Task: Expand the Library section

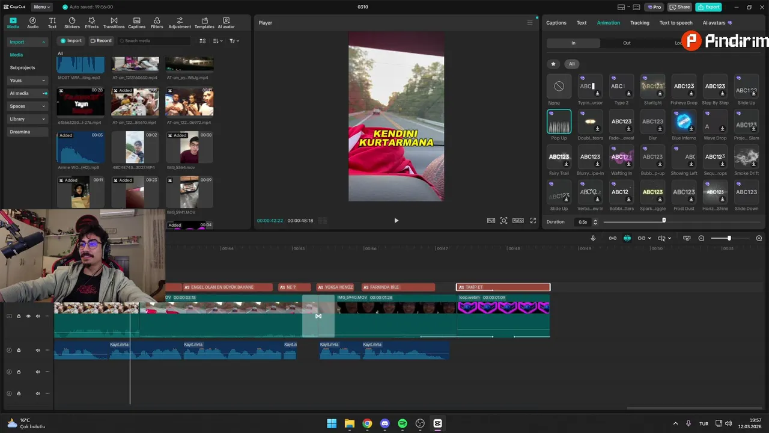Action: click(x=28, y=119)
